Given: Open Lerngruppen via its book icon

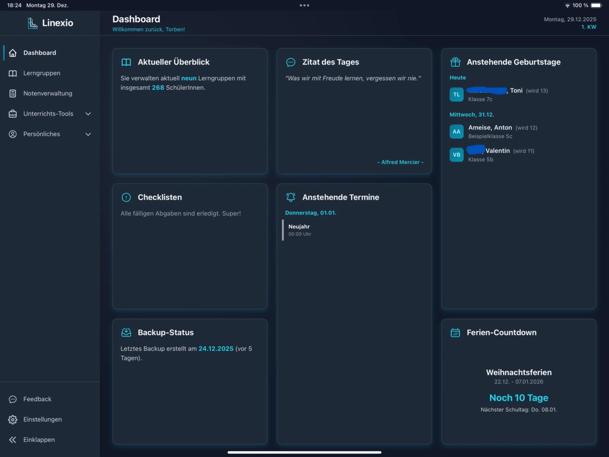Looking at the screenshot, I should (x=13, y=73).
